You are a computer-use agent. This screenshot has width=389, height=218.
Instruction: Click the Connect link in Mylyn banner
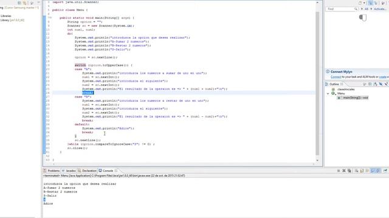click(x=336, y=77)
